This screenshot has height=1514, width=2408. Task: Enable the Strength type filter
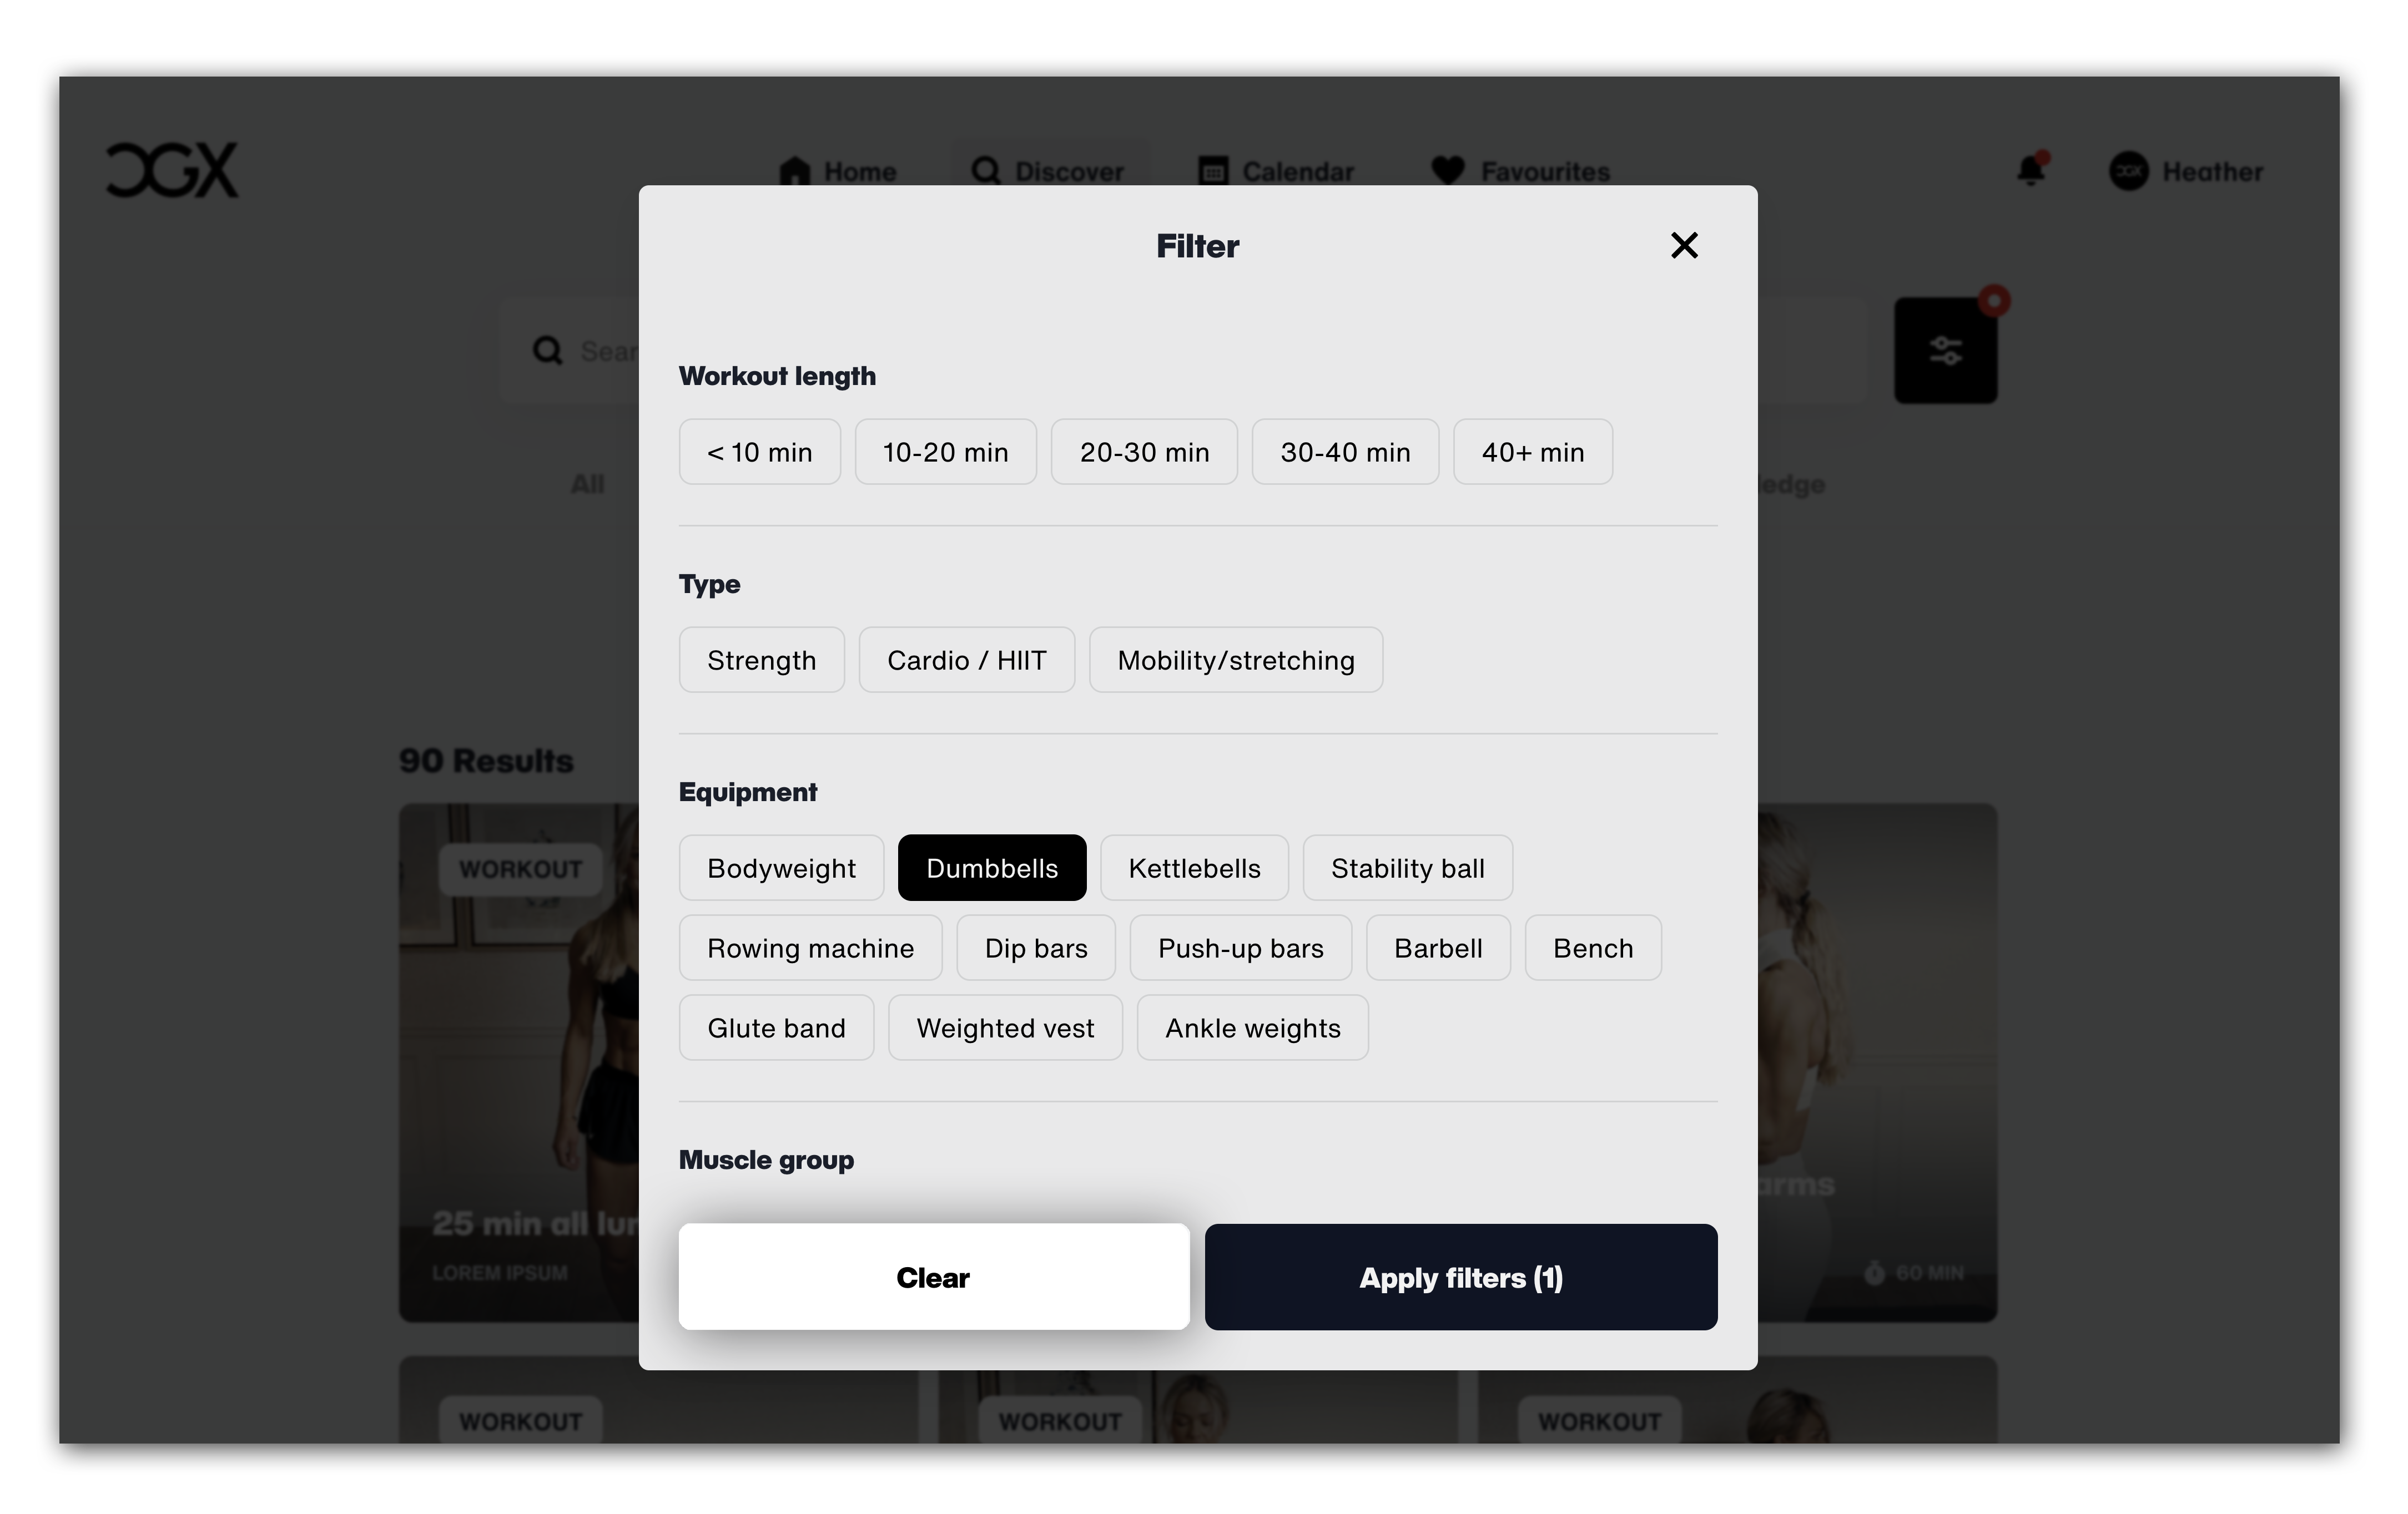point(761,660)
